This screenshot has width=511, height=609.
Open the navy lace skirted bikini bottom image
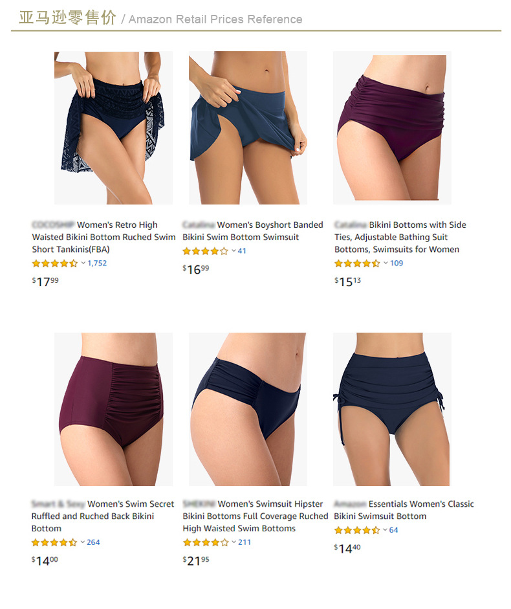point(113,127)
